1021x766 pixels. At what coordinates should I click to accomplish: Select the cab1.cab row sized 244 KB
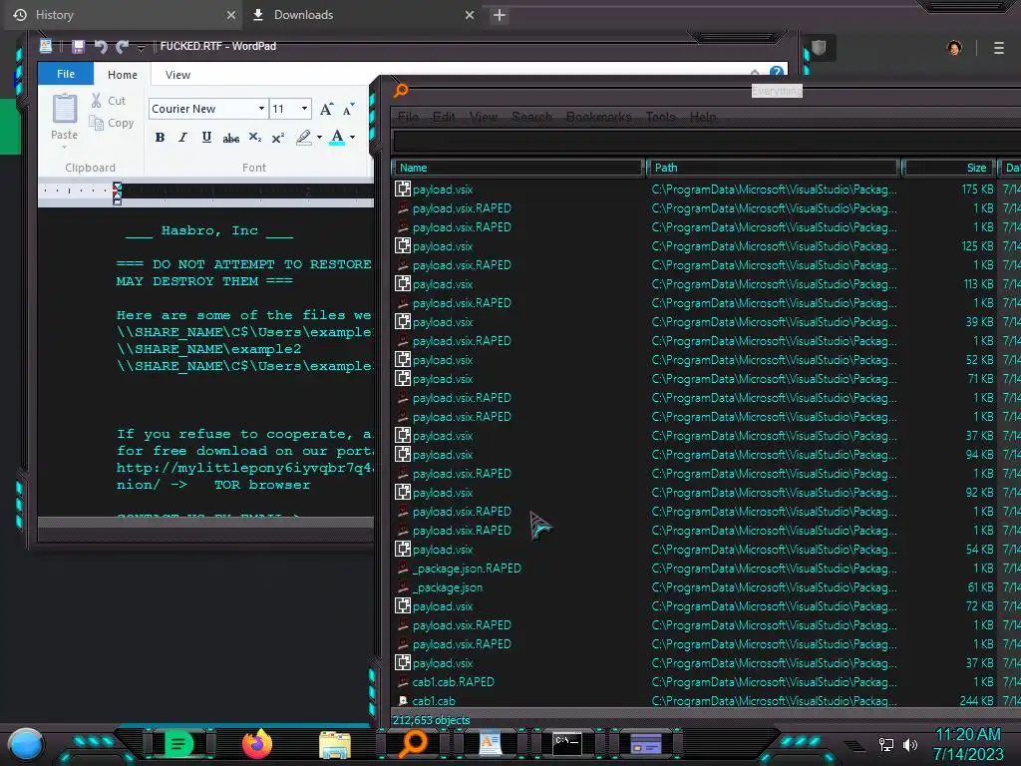pyautogui.click(x=707, y=701)
